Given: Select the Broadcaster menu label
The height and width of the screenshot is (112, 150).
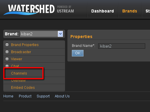Looking at the screenshot, I should coord(21,52).
